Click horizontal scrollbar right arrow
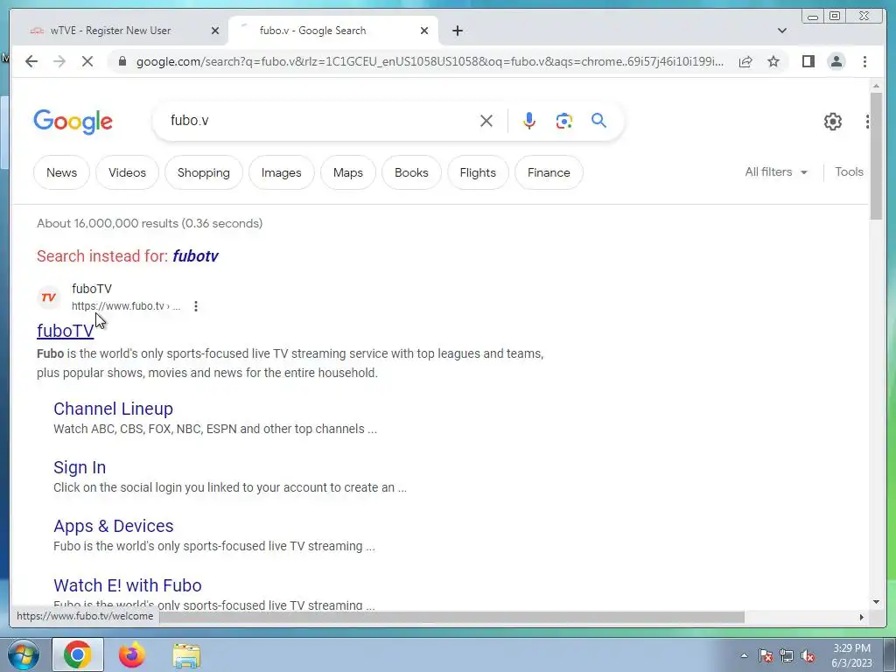The width and height of the screenshot is (896, 672). [x=862, y=617]
